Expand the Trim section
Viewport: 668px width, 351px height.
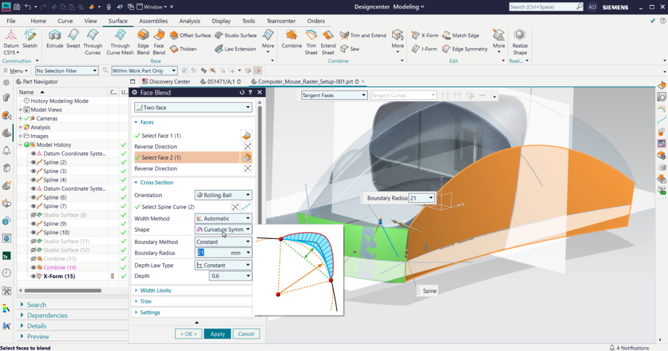(x=145, y=301)
